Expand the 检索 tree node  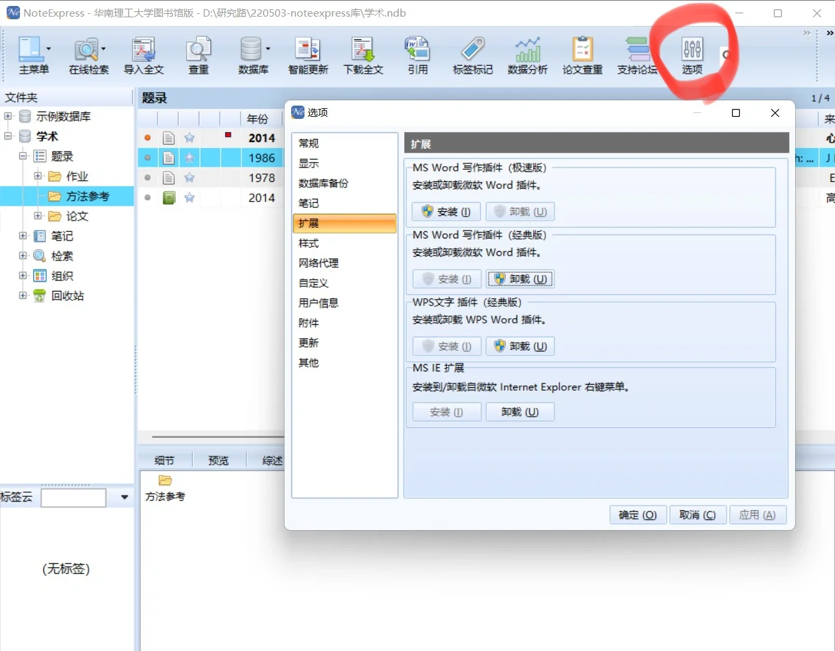click(x=23, y=256)
